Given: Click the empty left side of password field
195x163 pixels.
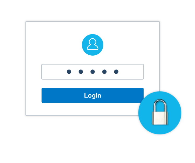Looking at the screenshot, I should click(54, 72).
